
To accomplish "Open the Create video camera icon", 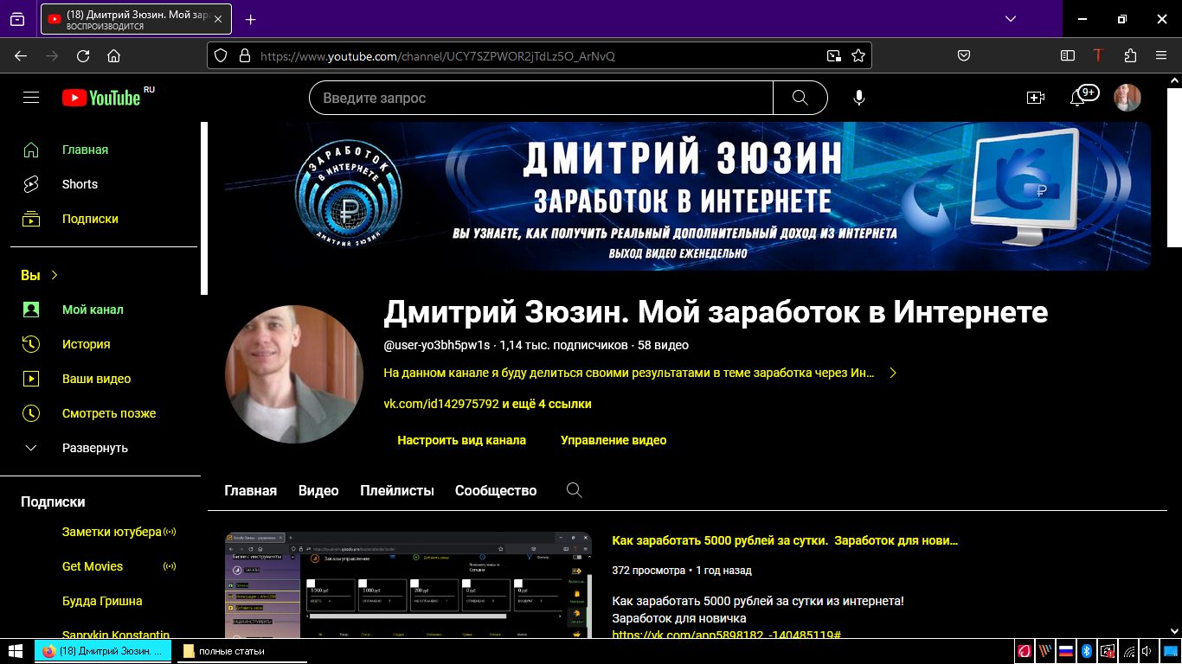I will tap(1036, 98).
